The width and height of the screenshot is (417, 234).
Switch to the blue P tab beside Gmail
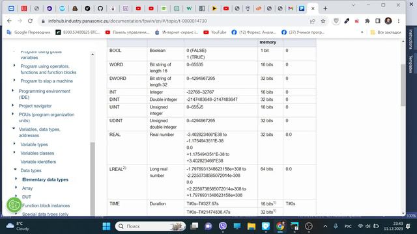tap(302, 8)
